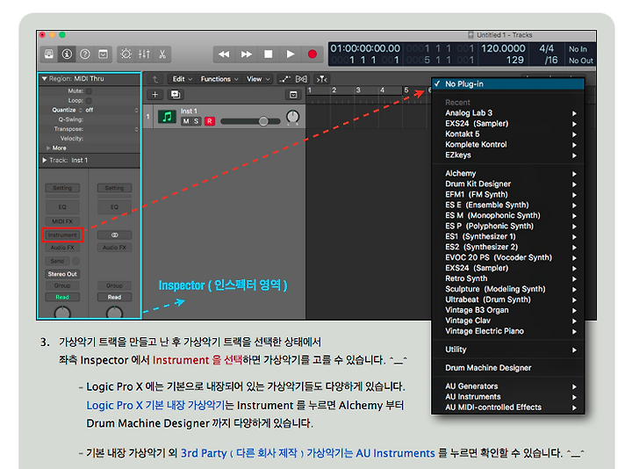Click the white Read automation button
This screenshot has height=469, width=632.
[x=114, y=297]
